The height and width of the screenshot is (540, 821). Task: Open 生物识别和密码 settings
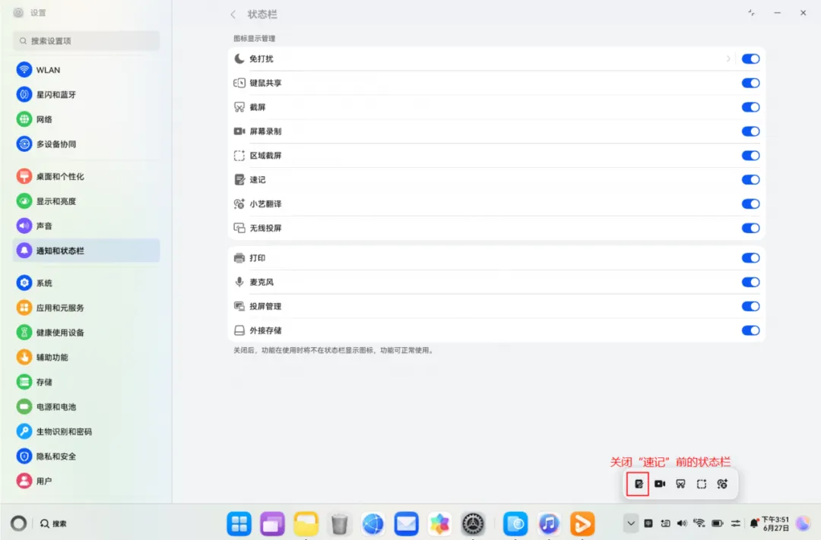click(87, 431)
